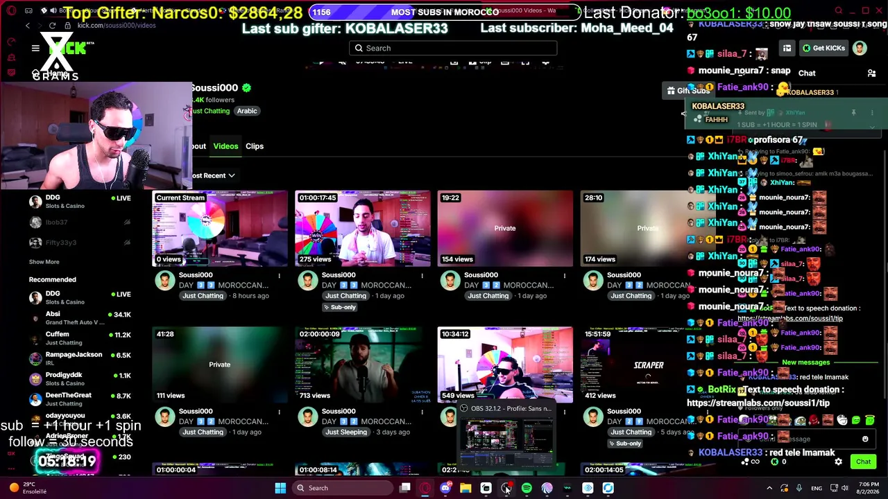The image size is (888, 499).
Task: Open the Windows taskbar Search box
Action: [343, 488]
